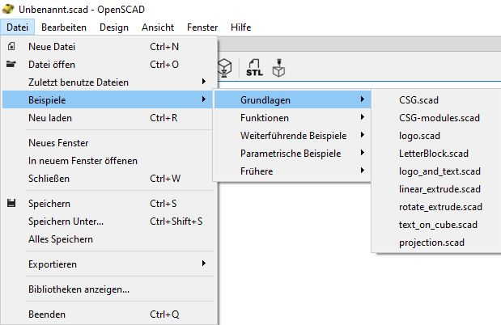The height and width of the screenshot is (325, 501).
Task: Open the CSG.scad example
Action: (x=419, y=100)
